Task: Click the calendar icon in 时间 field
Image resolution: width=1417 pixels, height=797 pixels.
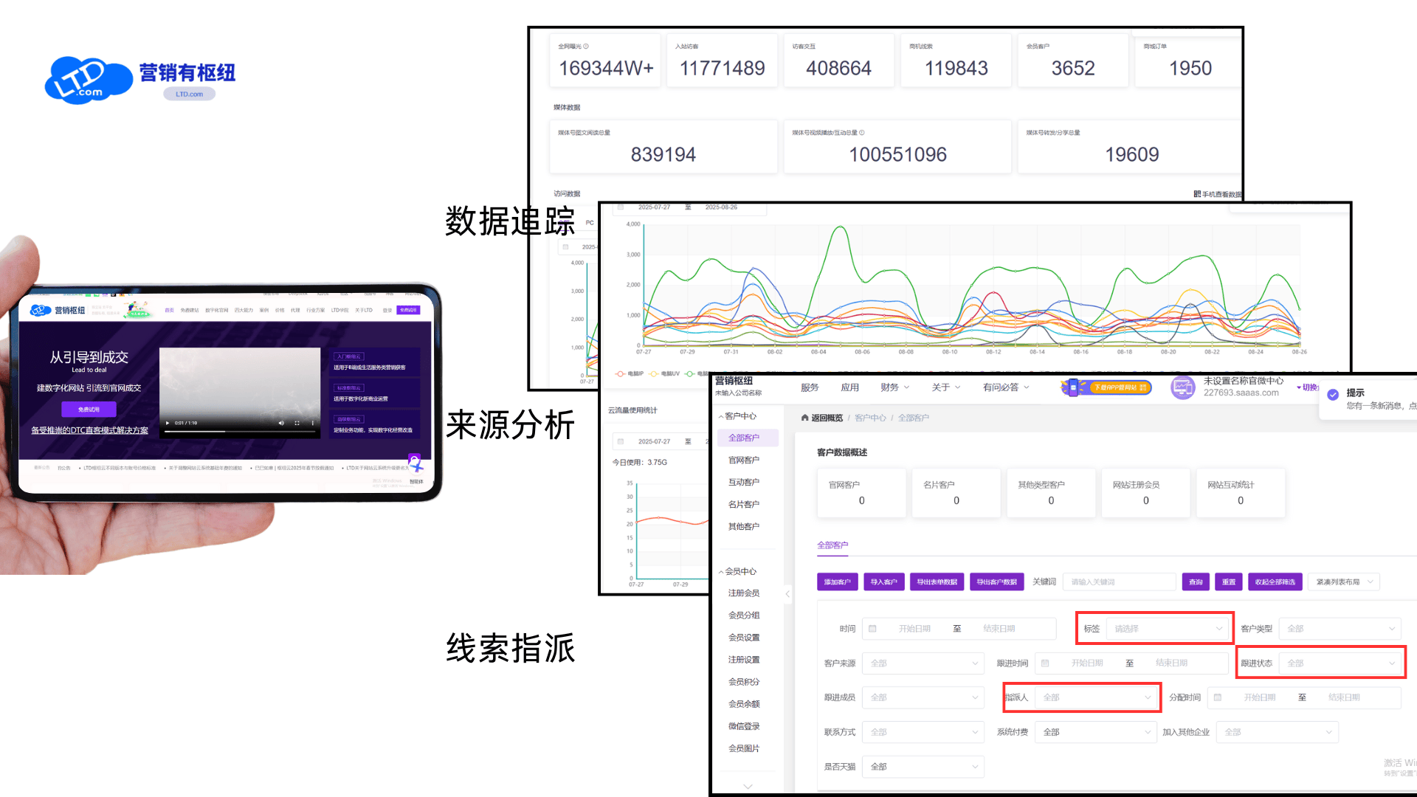Action: click(x=872, y=629)
